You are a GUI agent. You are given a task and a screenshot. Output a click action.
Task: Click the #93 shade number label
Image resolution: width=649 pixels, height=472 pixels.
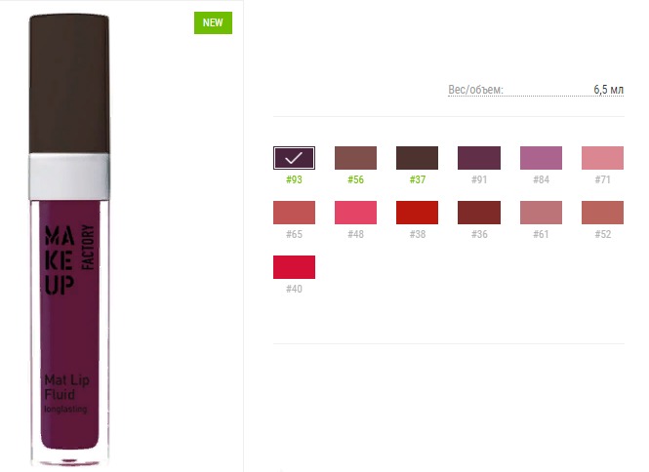[x=294, y=179]
